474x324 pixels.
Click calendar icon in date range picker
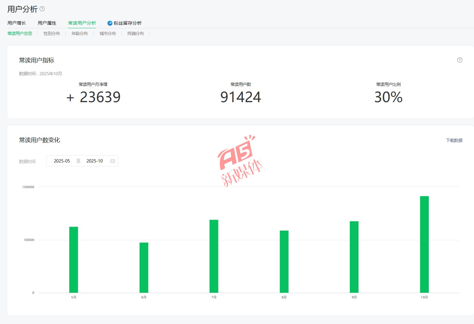point(113,161)
